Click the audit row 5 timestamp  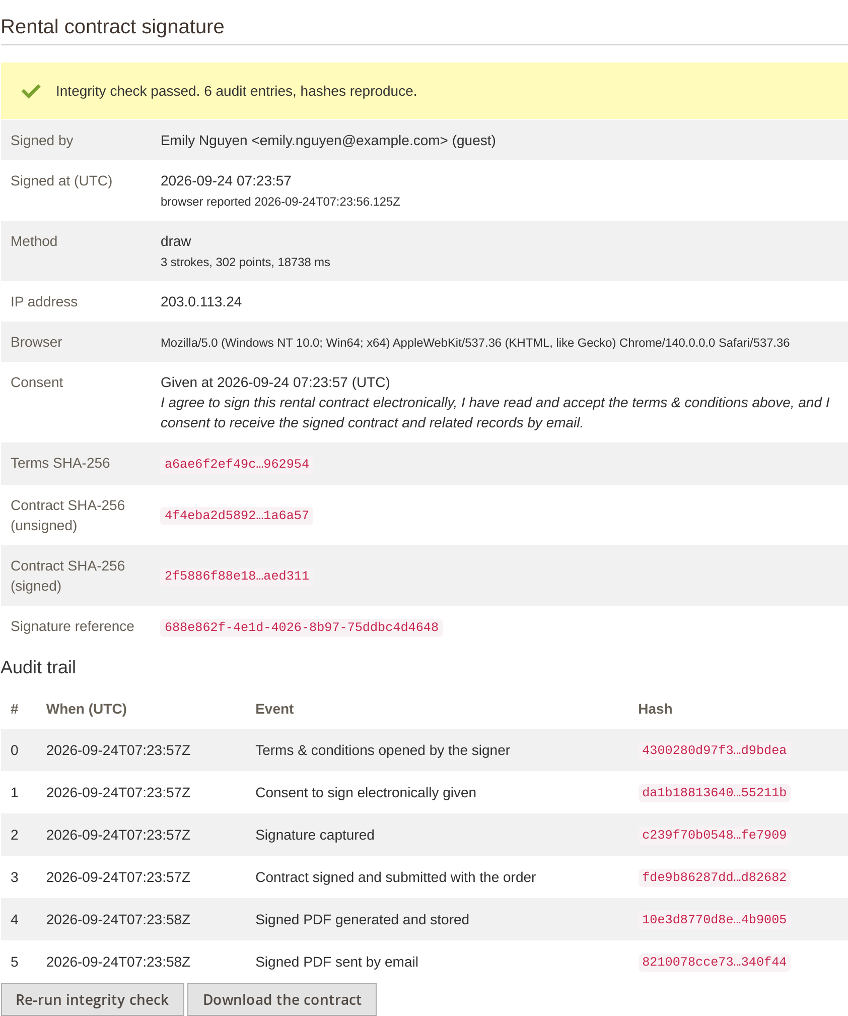(118, 962)
